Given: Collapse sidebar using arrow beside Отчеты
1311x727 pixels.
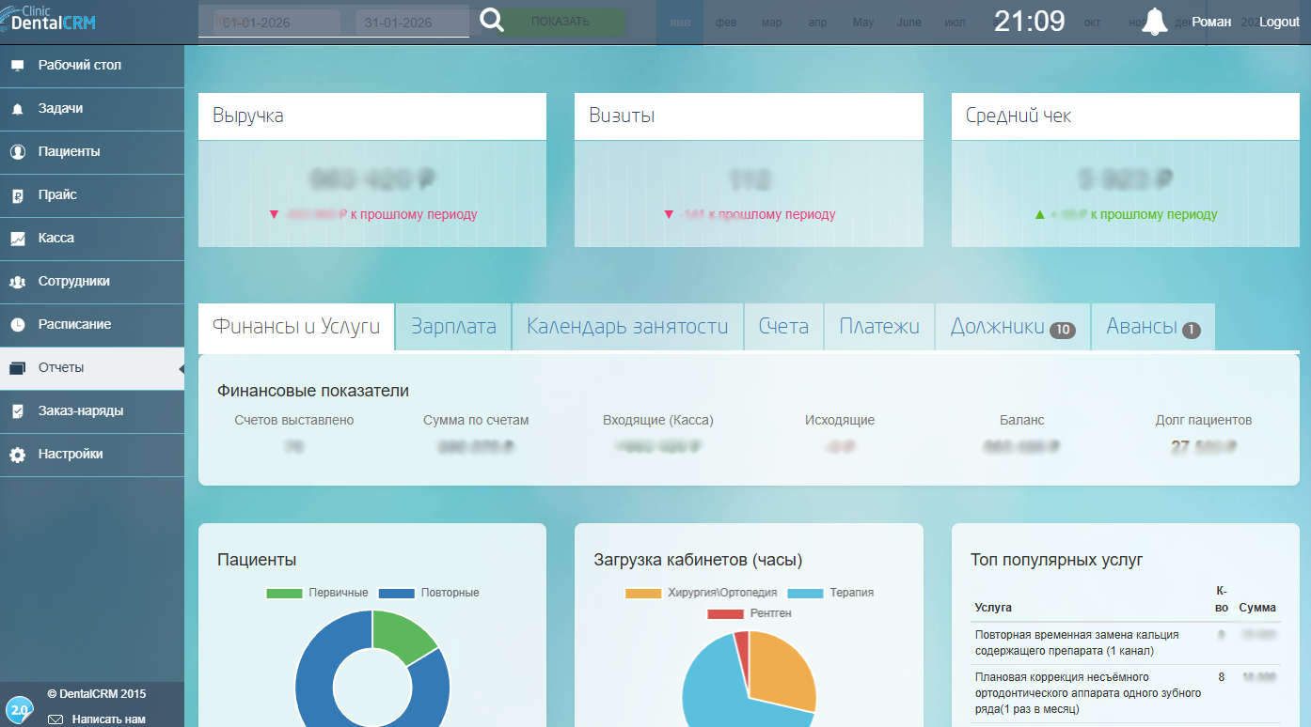Looking at the screenshot, I should coord(181,368).
